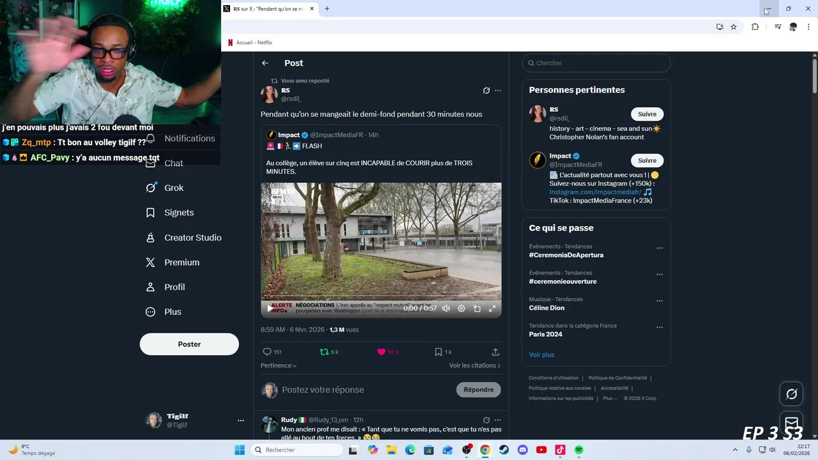The height and width of the screenshot is (460, 818).
Task: Go back with the Post arrow
Action: (x=265, y=63)
